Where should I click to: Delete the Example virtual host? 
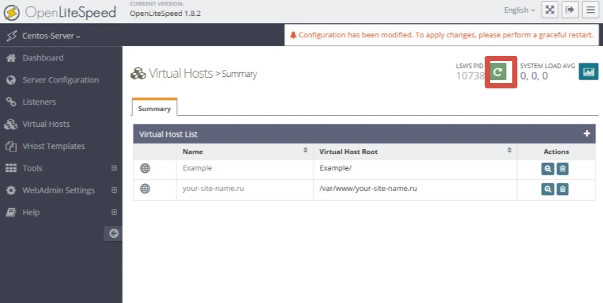tap(562, 168)
